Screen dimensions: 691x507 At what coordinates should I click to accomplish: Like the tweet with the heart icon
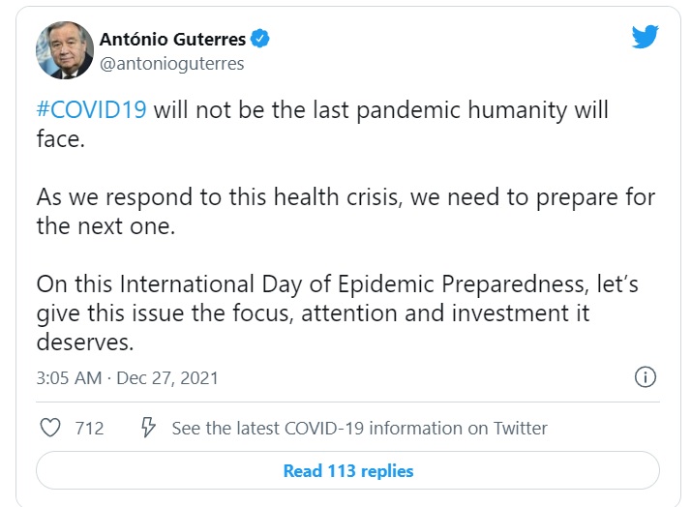pos(49,428)
